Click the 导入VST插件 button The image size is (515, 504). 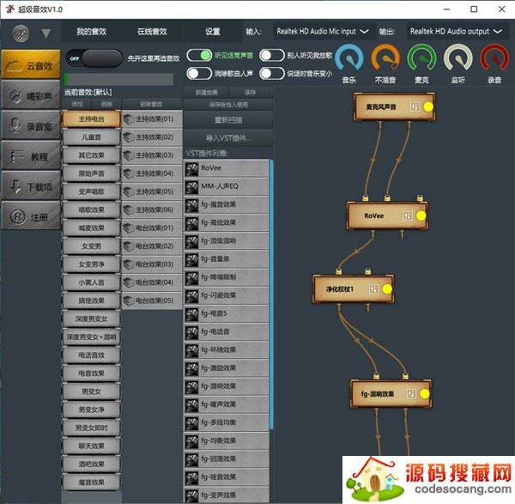pos(227,137)
